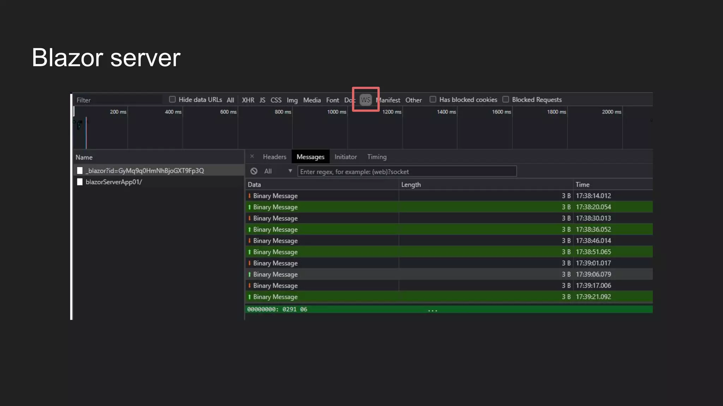Click the _blazor request file icon
The width and height of the screenshot is (723, 406).
click(80, 171)
